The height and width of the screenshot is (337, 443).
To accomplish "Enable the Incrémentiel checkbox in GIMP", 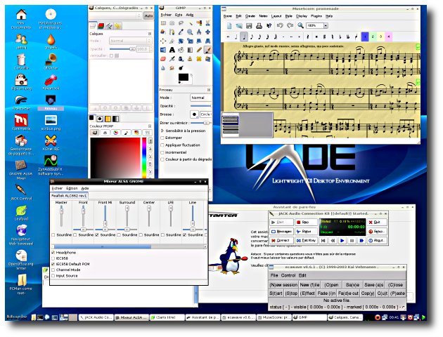I will click(162, 152).
